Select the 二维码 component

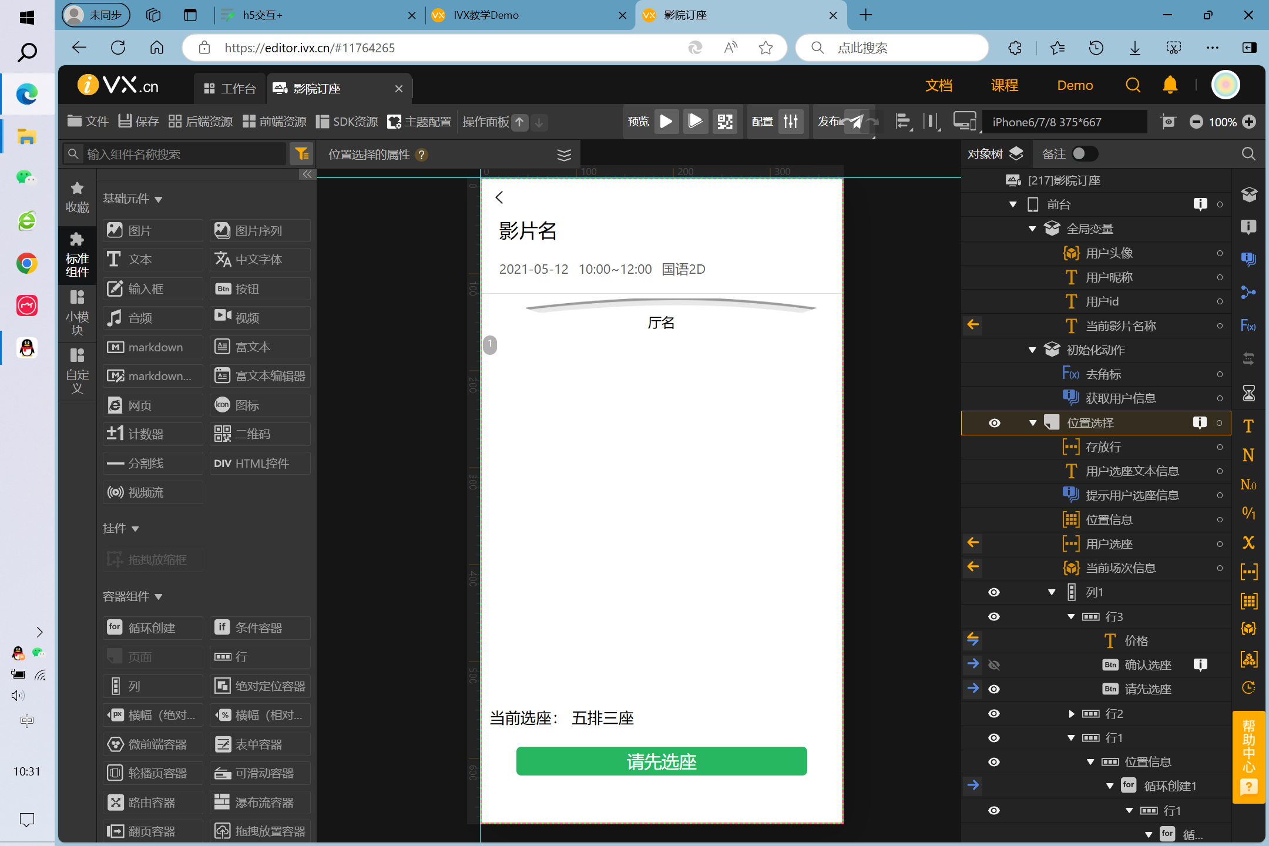tap(260, 434)
